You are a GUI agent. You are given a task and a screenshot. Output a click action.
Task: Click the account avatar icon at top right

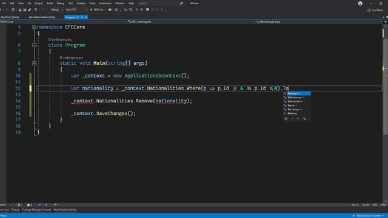tap(360, 3)
